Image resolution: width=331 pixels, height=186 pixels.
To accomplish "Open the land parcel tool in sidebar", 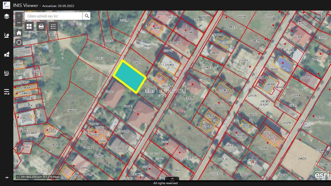I will 7,35.
